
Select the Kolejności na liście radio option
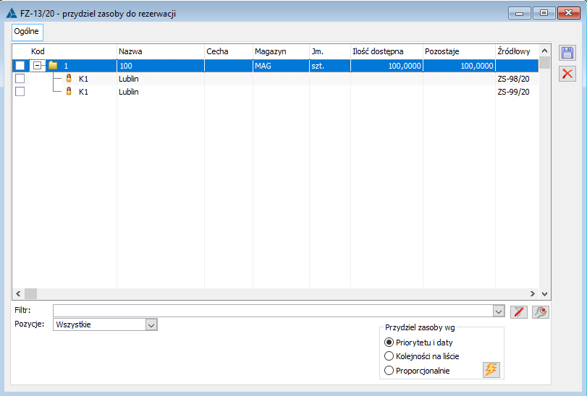point(389,356)
